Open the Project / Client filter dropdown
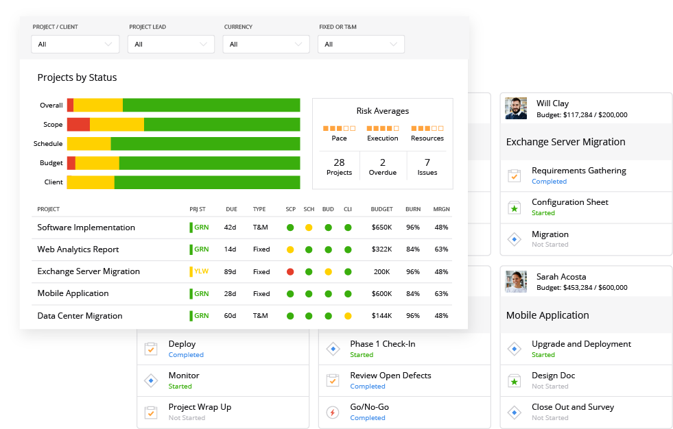This screenshot has height=429, width=673. [75, 44]
